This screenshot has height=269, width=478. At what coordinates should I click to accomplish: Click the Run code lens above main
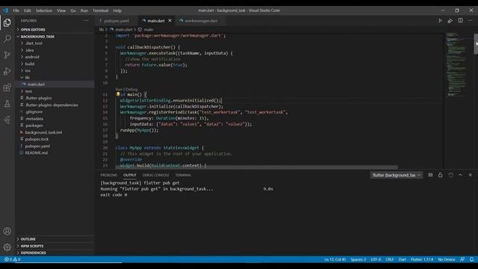tap(119, 90)
